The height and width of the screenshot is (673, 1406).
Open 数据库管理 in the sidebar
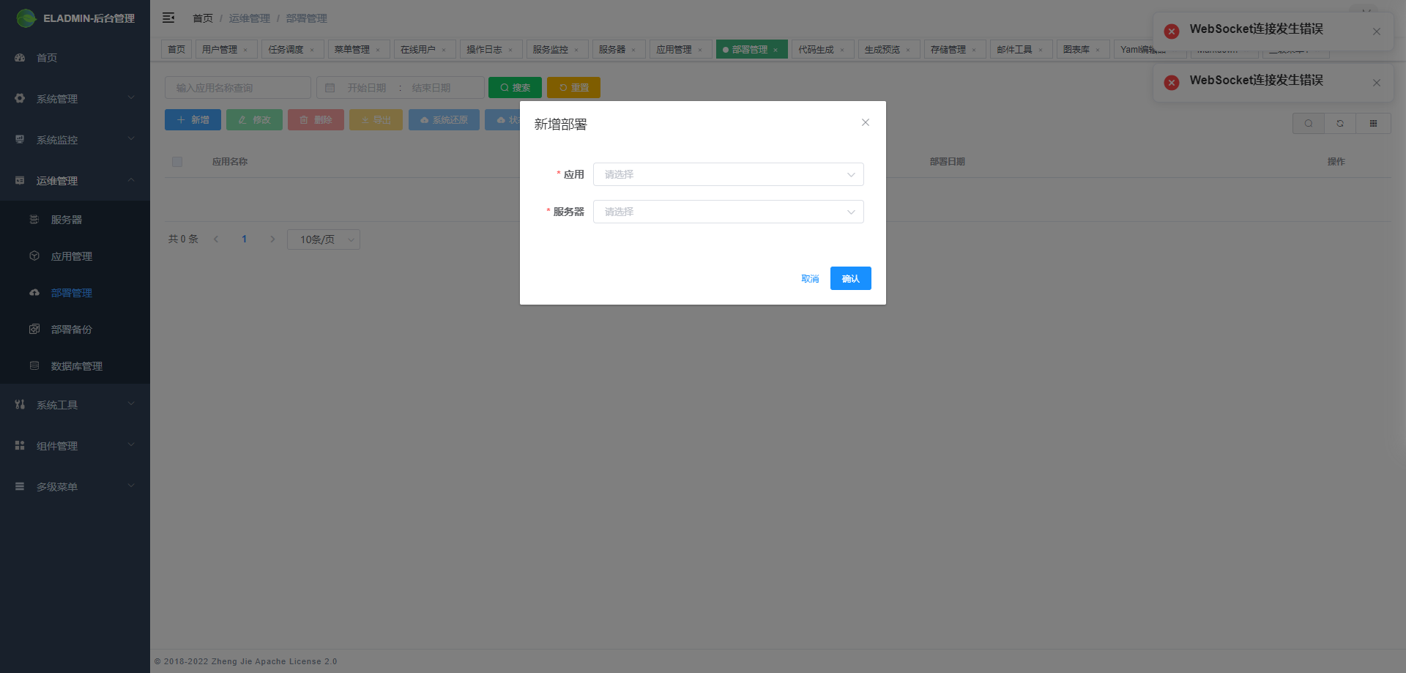click(x=76, y=366)
